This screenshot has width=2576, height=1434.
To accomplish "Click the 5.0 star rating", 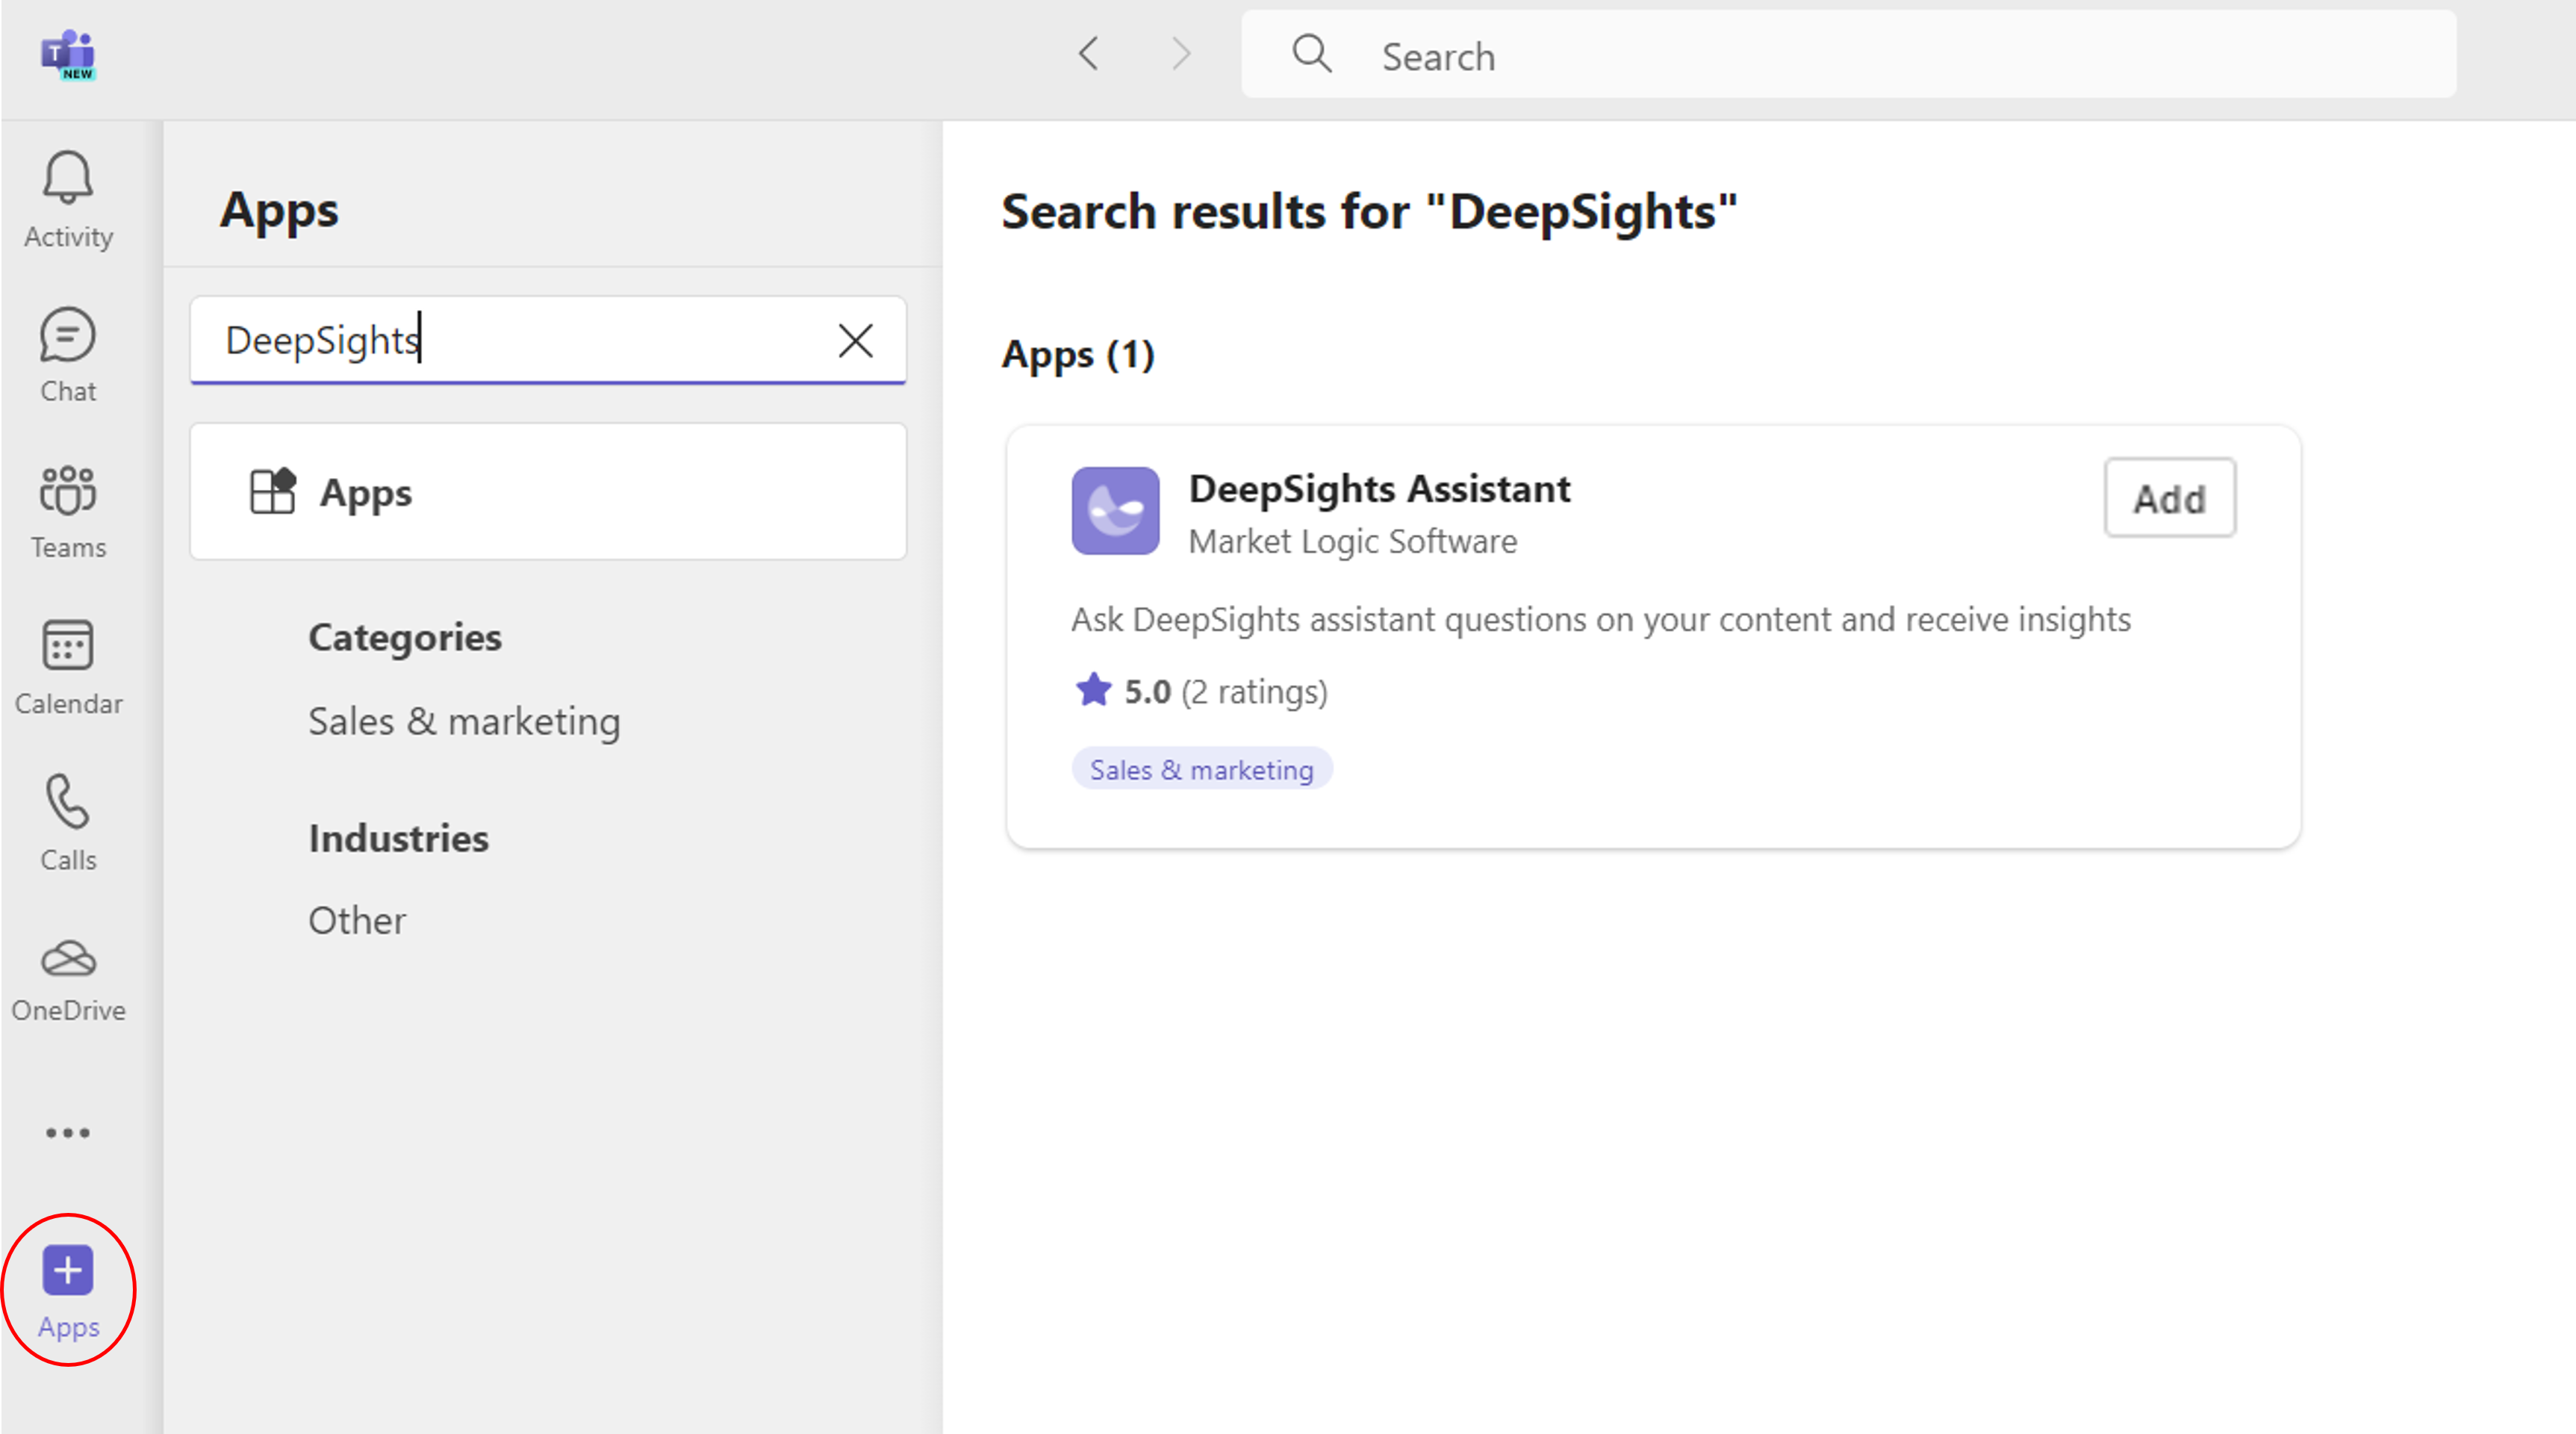I will point(1122,691).
